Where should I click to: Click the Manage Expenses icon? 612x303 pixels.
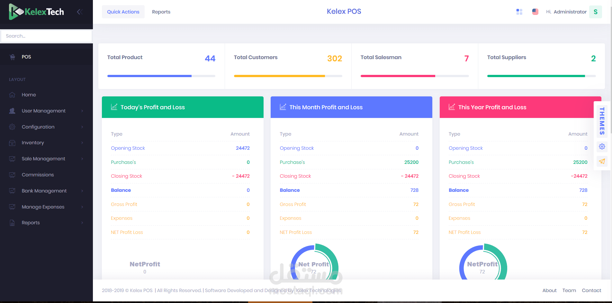[12, 207]
